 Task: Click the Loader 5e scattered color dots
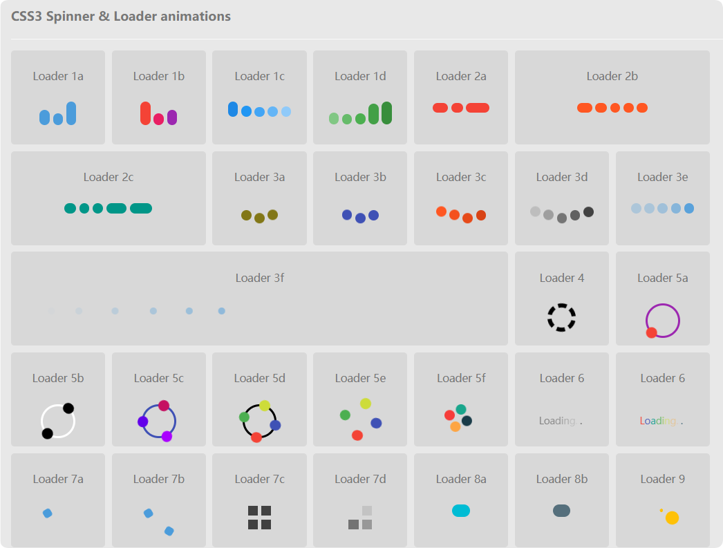pos(360,419)
